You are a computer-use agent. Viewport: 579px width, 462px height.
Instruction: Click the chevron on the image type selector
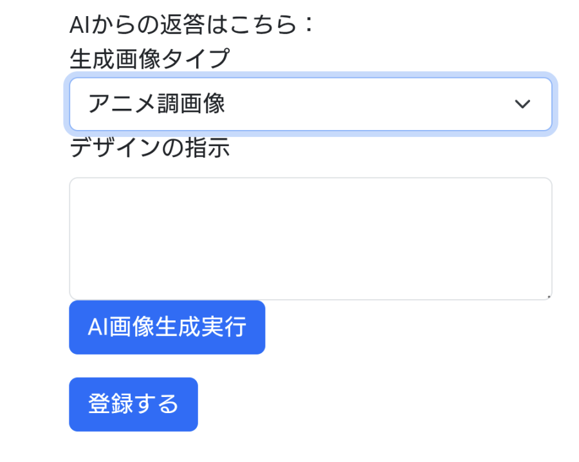pos(522,104)
